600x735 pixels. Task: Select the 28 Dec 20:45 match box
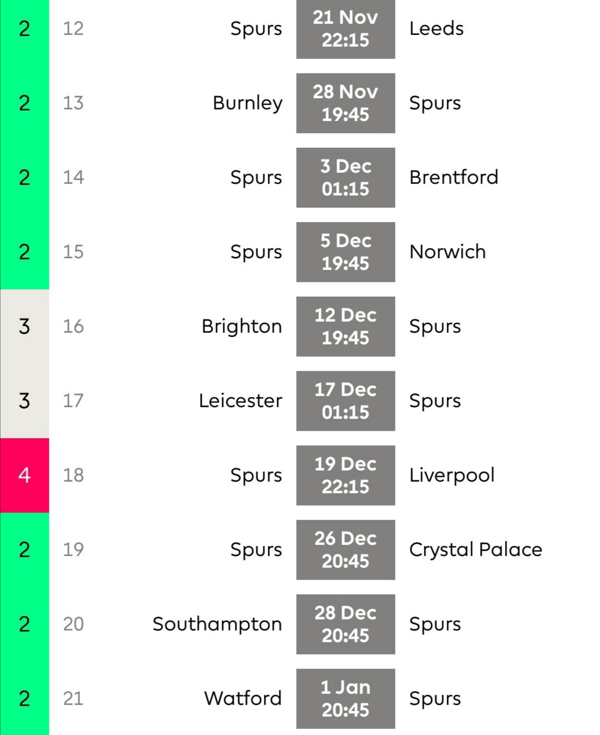346,624
